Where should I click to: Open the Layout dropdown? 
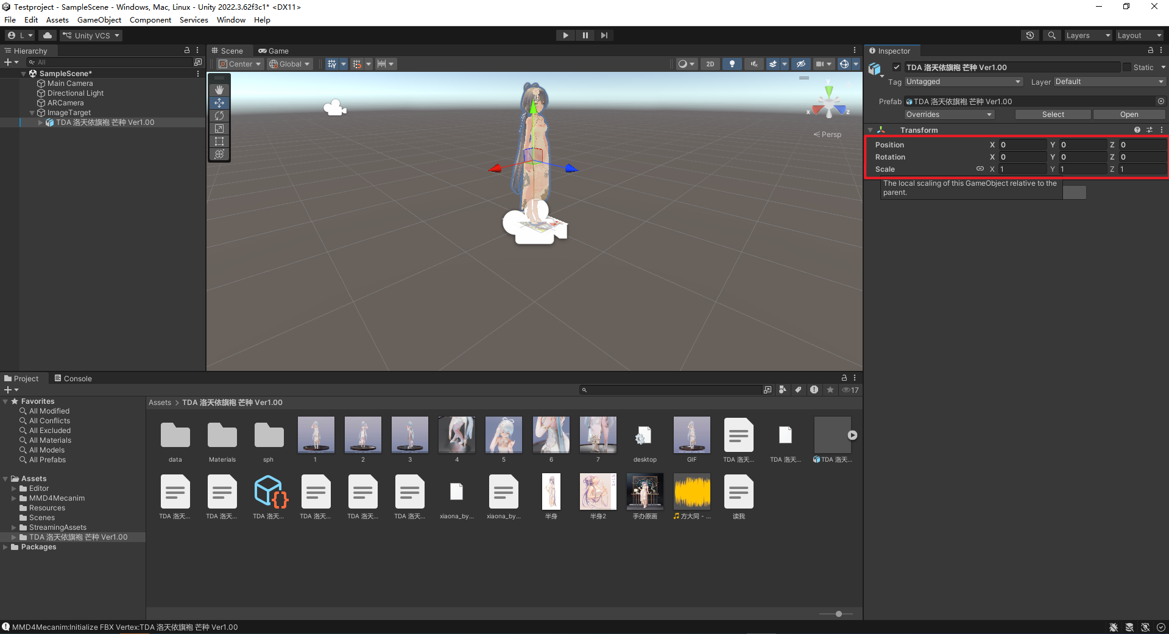[1139, 35]
